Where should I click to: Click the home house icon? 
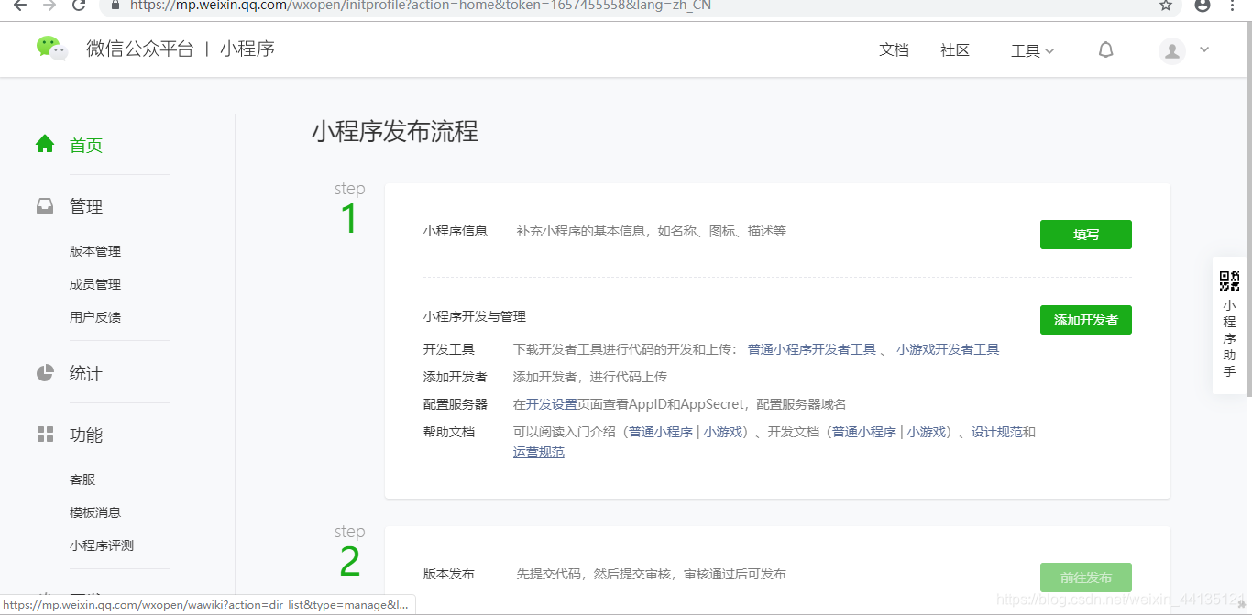point(45,144)
